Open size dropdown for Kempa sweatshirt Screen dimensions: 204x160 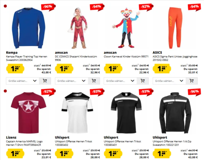(23, 81)
